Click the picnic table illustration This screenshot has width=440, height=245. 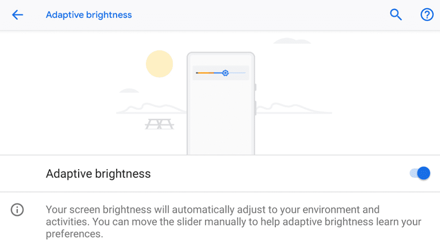tap(159, 124)
